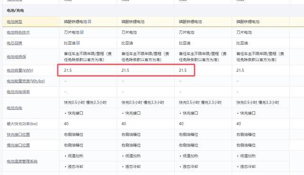This screenshot has width=304, height=175.
Task: Open the 电池类型 parameter link
Action: click(15, 21)
